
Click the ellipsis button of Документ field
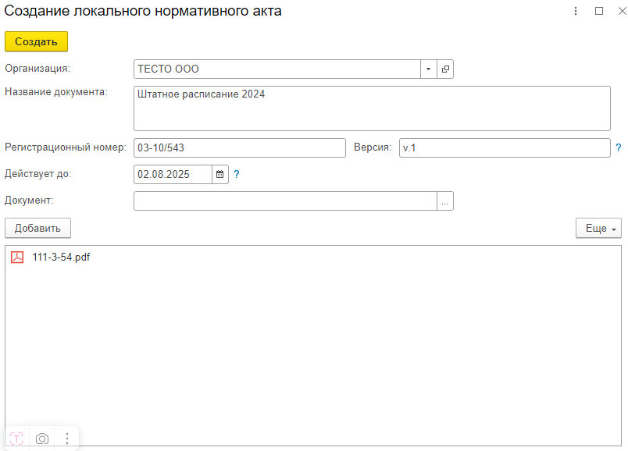[x=445, y=201]
